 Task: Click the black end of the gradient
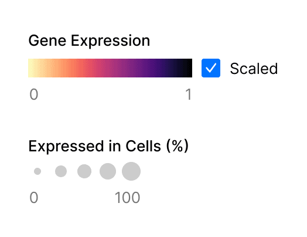[x=187, y=68]
